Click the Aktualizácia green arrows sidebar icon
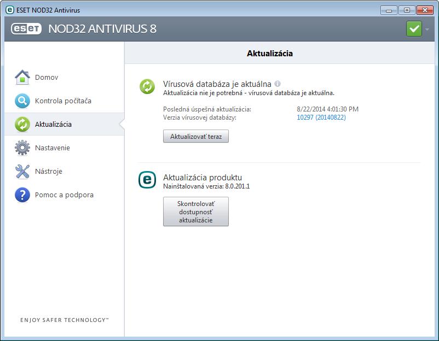The image size is (439, 341). [22, 125]
